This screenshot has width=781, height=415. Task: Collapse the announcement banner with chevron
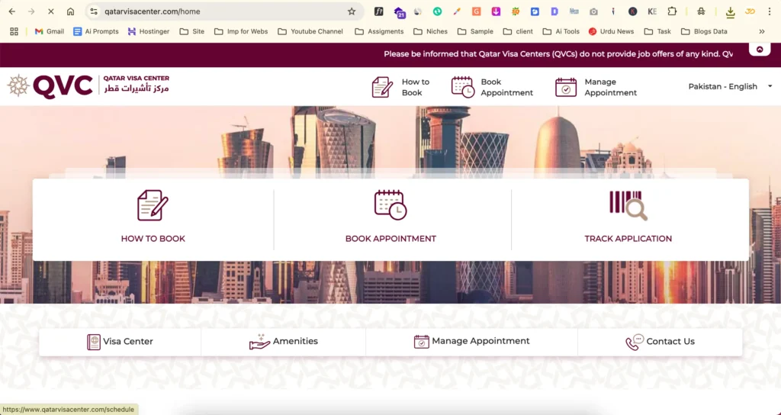(759, 50)
